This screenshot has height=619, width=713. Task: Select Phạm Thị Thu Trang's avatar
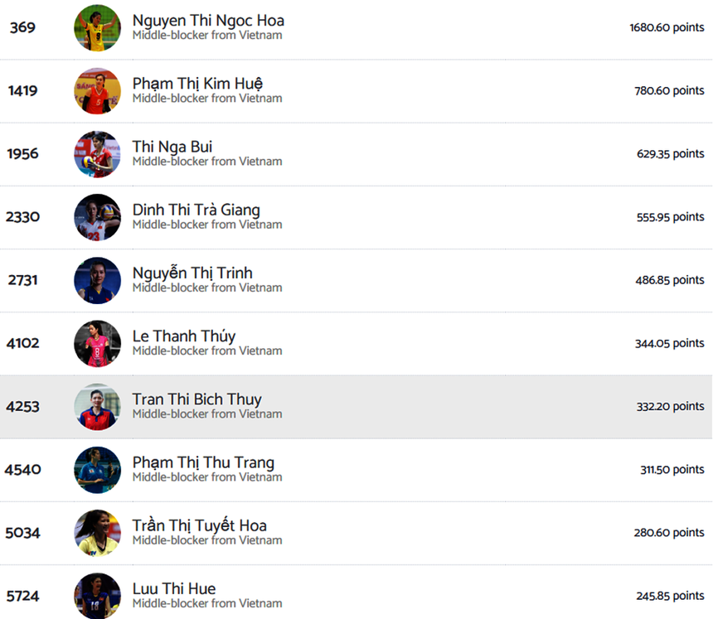97,470
